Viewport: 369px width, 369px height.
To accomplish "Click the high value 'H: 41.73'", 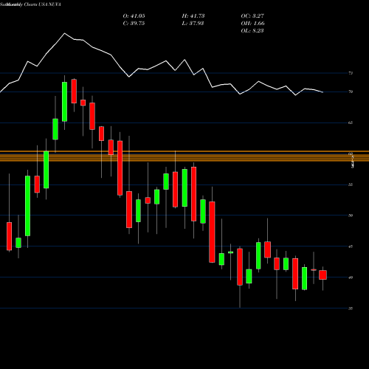I will tap(193, 16).
